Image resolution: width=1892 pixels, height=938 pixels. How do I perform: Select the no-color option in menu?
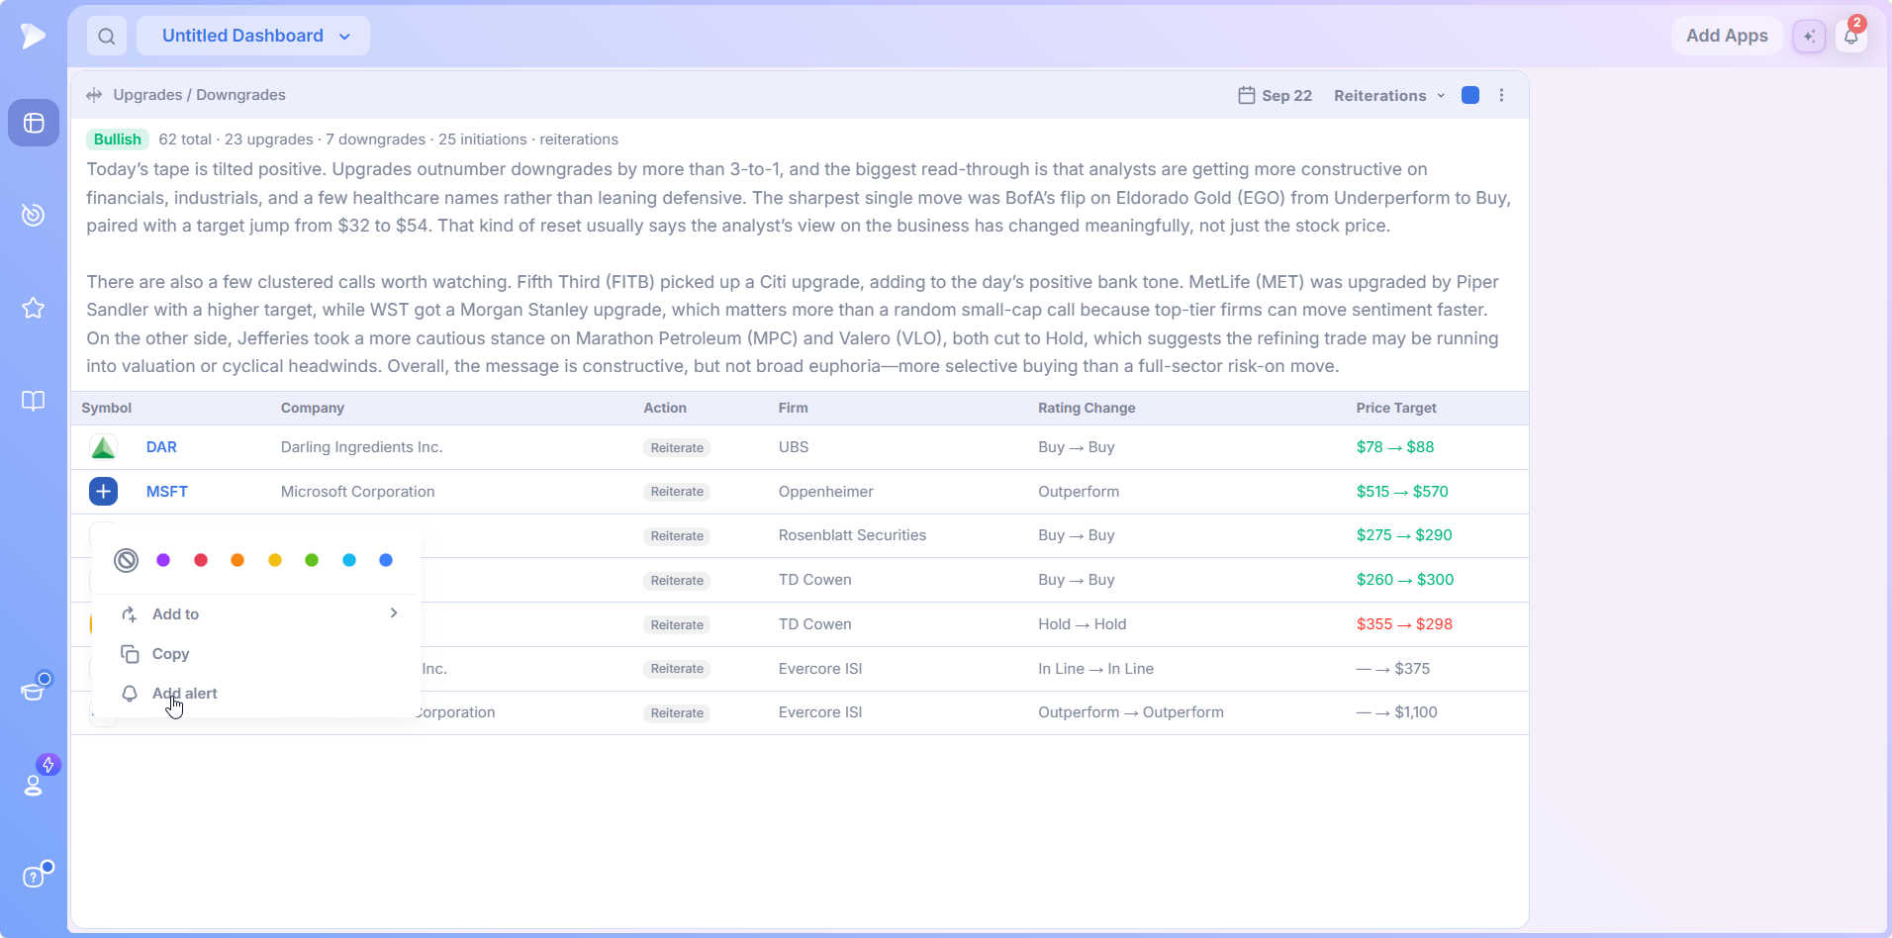pyautogui.click(x=126, y=561)
